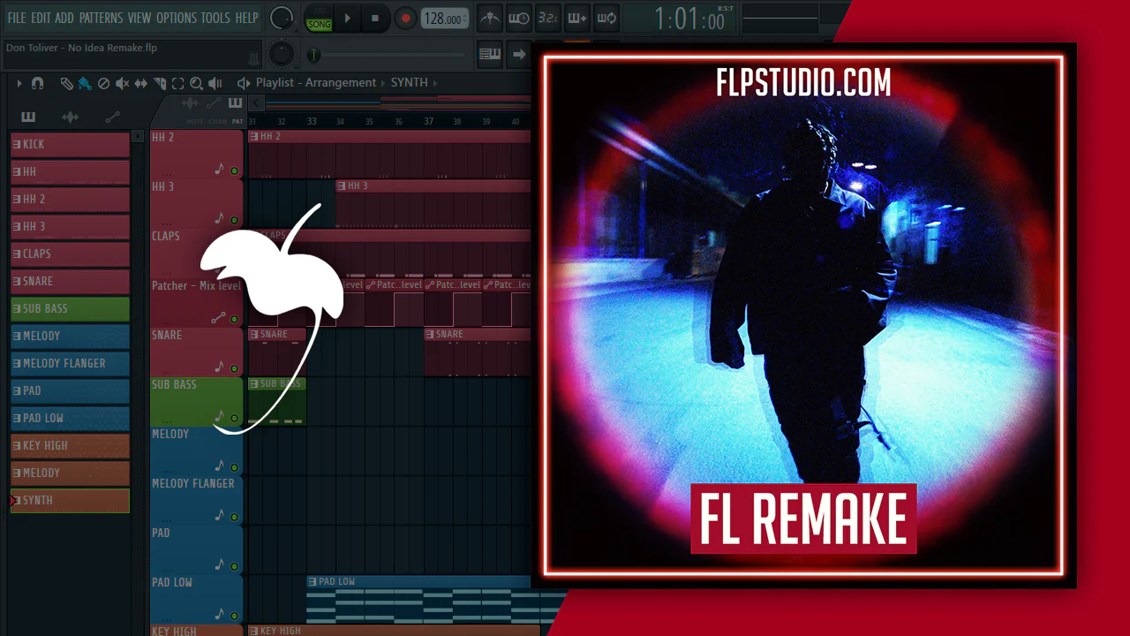Click the waveform icon above NOTE label
The height and width of the screenshot is (636, 1130).
point(190,103)
